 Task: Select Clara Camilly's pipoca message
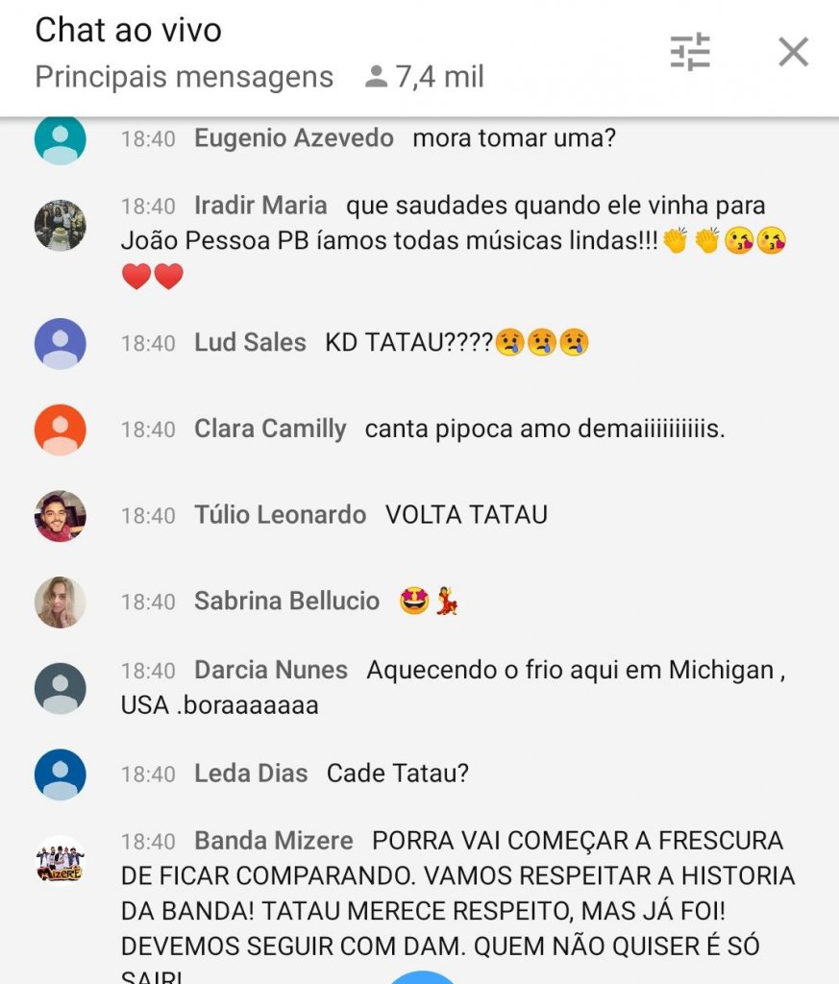coord(545,429)
